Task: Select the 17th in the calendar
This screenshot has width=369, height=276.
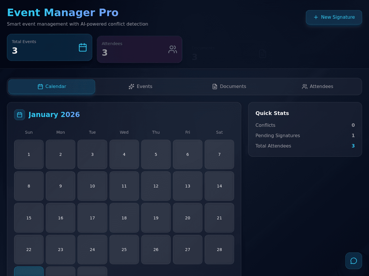Action: pos(92,218)
